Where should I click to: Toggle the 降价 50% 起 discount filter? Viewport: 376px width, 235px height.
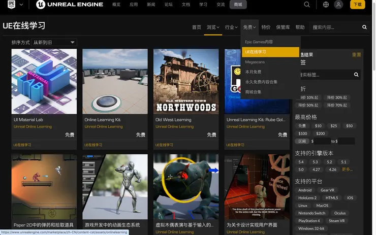(x=308, y=105)
